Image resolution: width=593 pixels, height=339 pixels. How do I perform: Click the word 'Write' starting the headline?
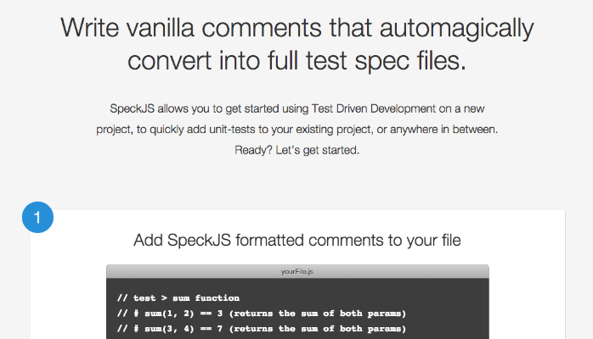[90, 27]
